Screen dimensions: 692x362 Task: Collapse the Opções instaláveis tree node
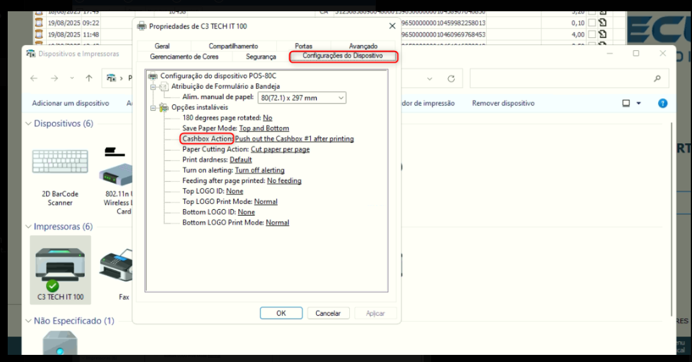[153, 108]
